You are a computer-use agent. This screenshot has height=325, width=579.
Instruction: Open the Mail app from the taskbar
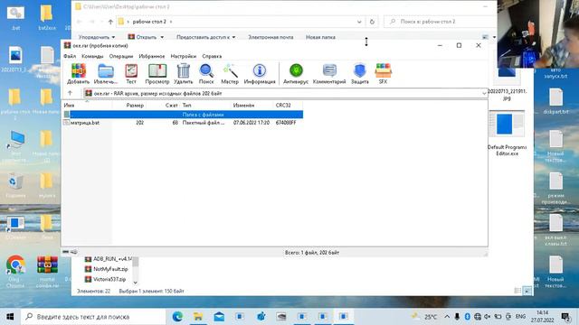[x=219, y=317]
